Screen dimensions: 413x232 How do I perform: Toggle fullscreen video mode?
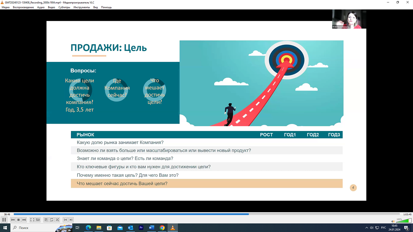tap(32, 220)
